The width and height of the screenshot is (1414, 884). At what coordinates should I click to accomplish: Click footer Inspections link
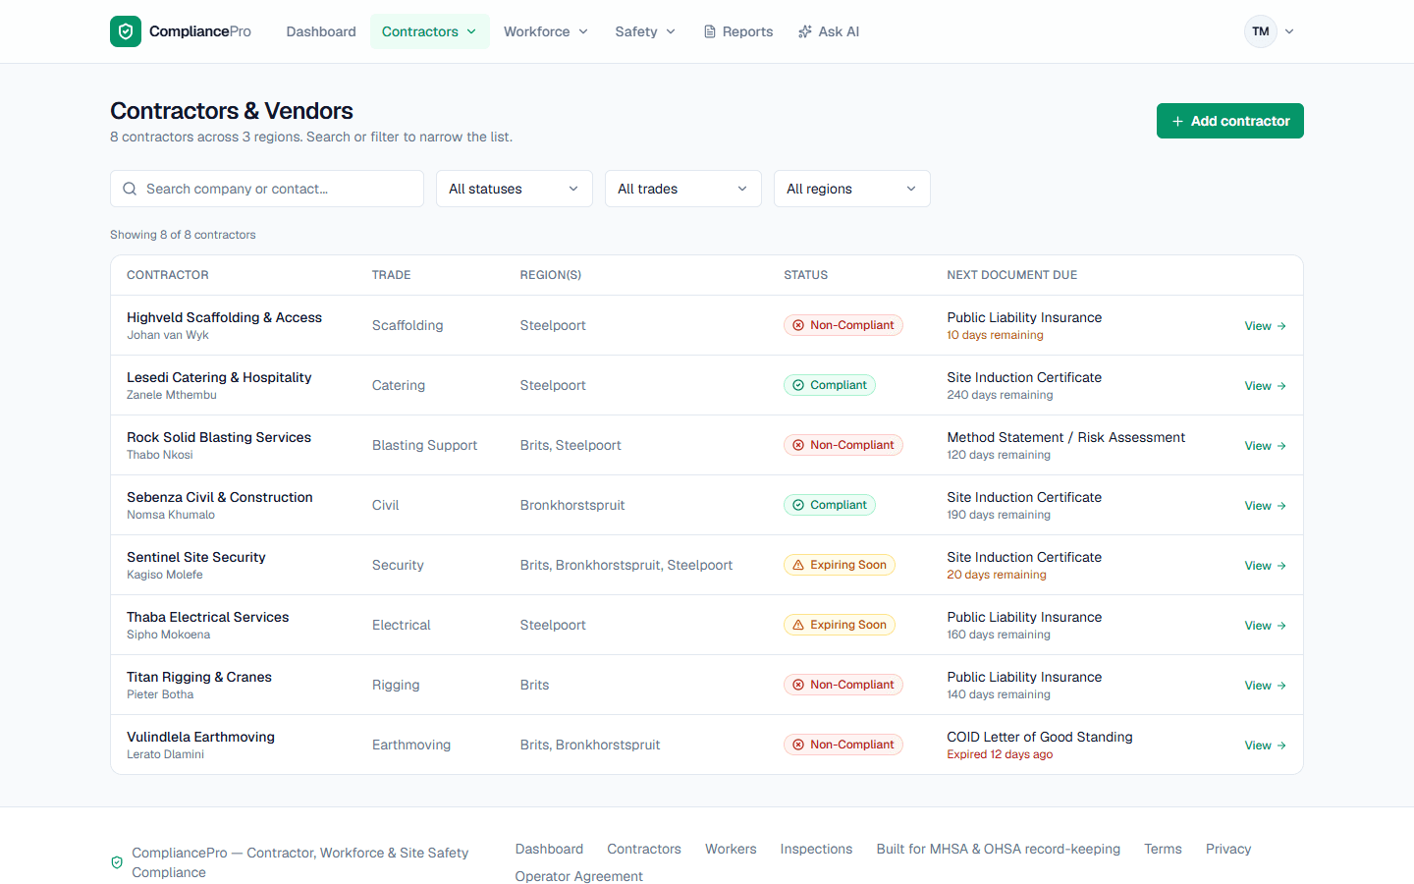click(816, 849)
